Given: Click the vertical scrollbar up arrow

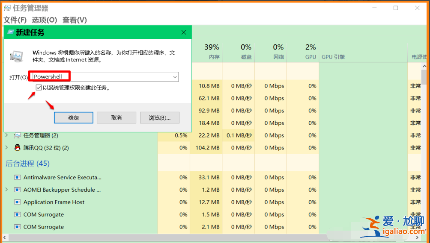Looking at the screenshot, I should click(x=424, y=66).
